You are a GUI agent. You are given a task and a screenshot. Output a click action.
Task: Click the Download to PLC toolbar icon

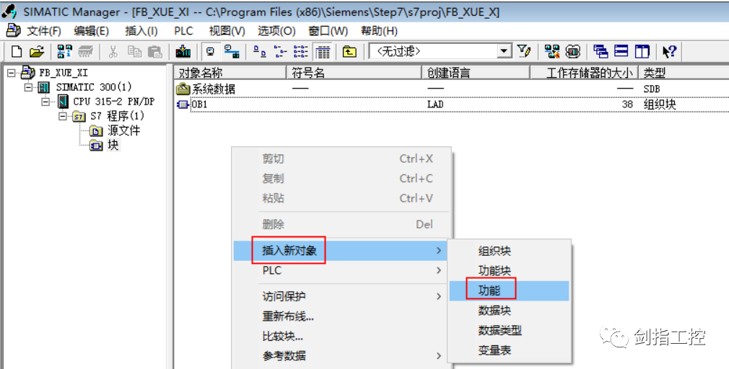pyautogui.click(x=183, y=51)
